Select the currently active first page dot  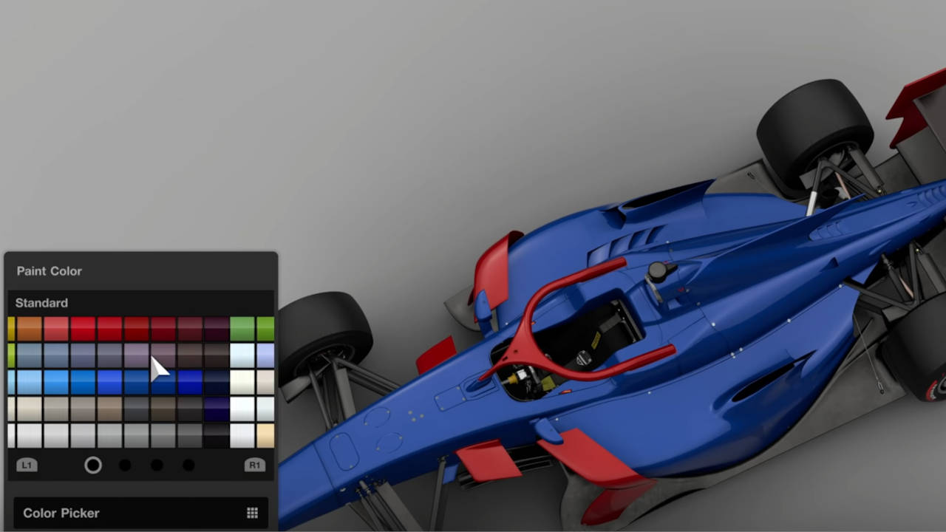point(93,465)
